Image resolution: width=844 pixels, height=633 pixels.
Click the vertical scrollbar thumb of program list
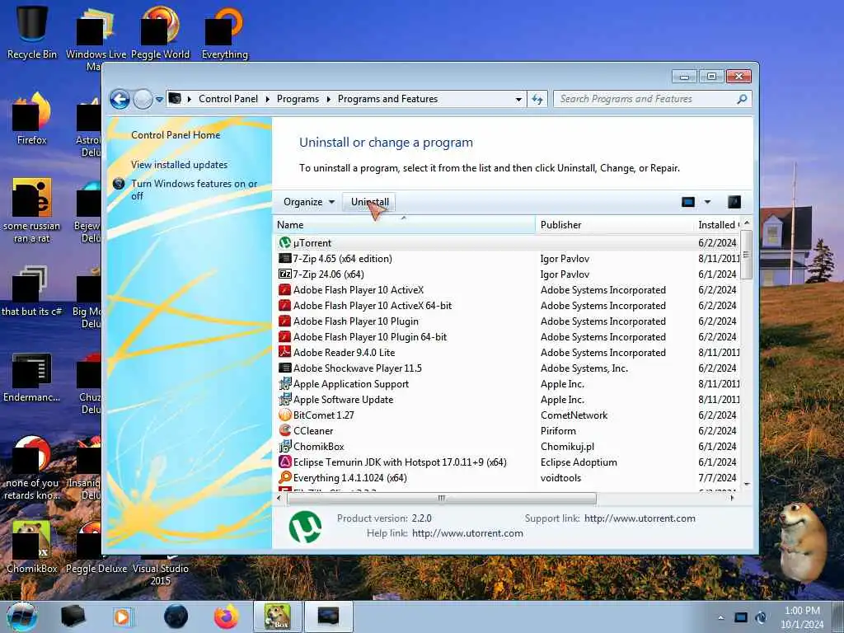click(x=746, y=255)
